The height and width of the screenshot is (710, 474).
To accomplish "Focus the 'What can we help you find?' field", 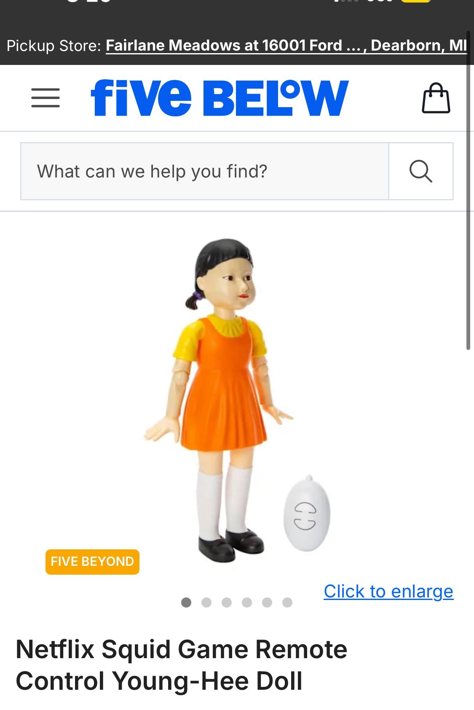I will (205, 171).
